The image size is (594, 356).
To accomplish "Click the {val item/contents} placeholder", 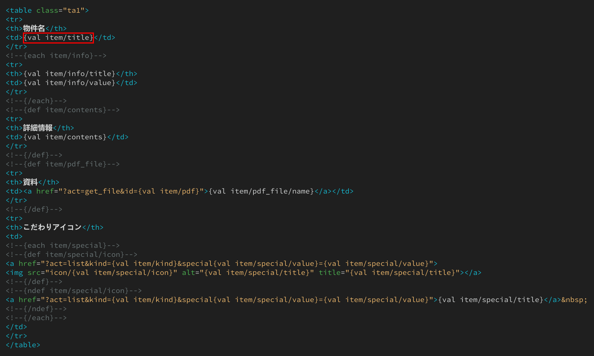I will [x=65, y=137].
